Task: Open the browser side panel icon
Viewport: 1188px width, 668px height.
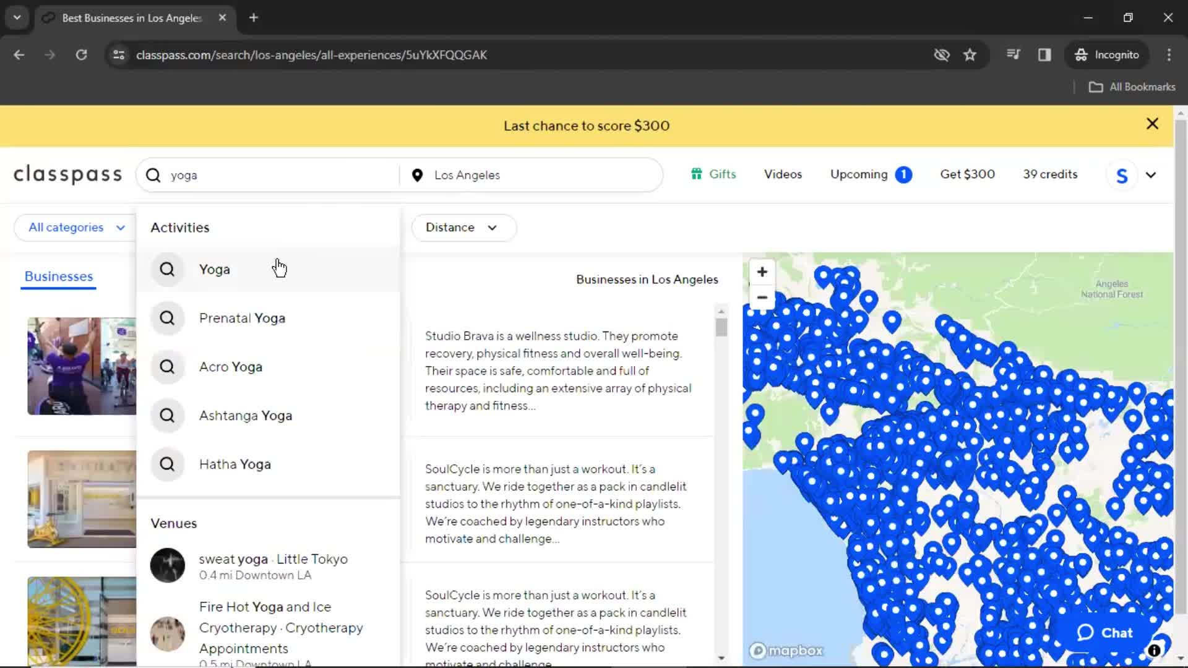Action: point(1044,55)
